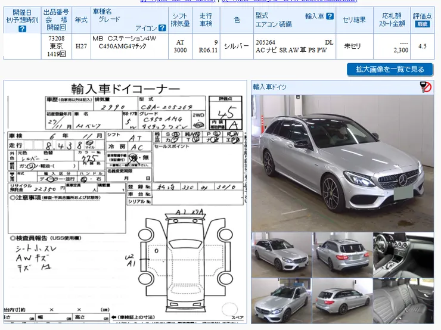
Task: Click the 取得 badge under 評価点
Action: (422, 24)
